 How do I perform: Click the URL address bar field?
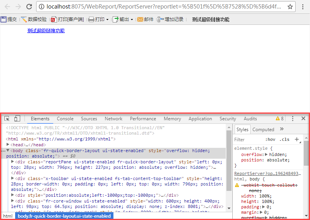[165, 7]
